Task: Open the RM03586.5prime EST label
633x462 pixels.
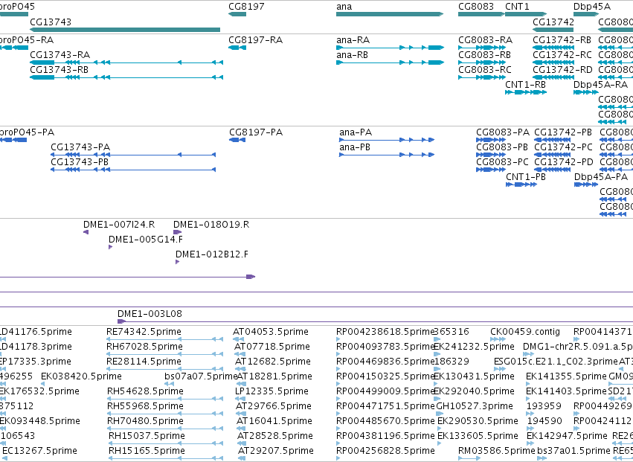Action: (497, 450)
